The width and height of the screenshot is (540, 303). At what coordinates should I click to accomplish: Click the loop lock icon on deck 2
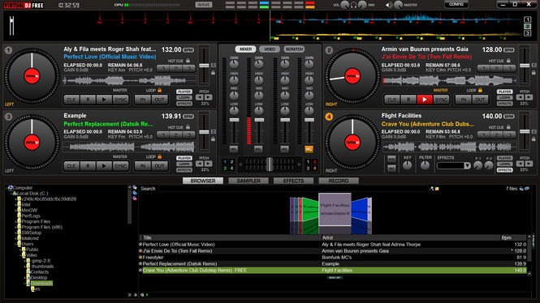480,90
